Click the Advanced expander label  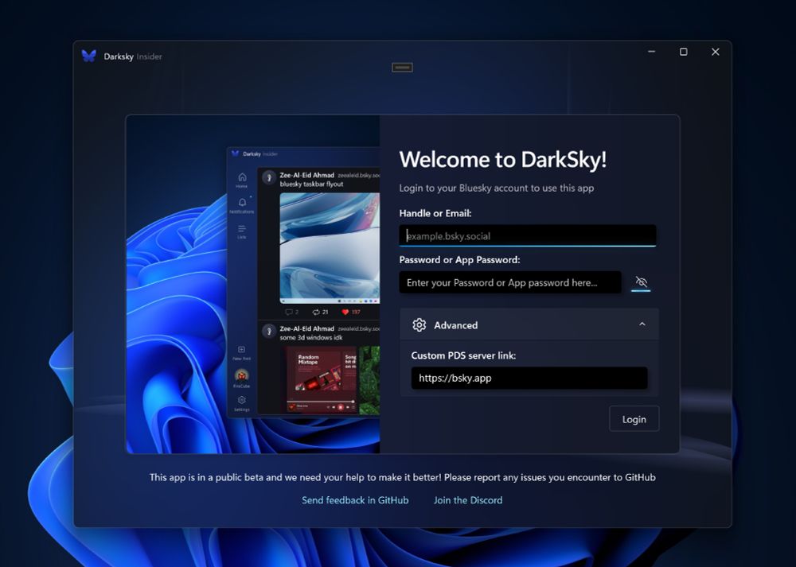pos(455,325)
